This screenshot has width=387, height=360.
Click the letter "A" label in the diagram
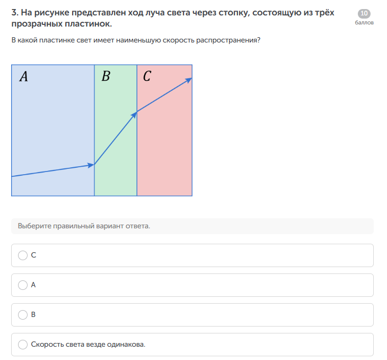(x=23, y=77)
